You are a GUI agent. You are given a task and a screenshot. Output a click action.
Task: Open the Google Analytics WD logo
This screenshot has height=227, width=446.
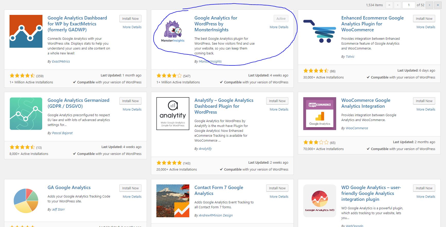point(320,201)
